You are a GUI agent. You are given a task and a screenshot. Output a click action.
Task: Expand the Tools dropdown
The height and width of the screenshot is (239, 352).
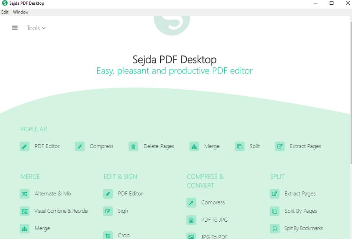(36, 28)
